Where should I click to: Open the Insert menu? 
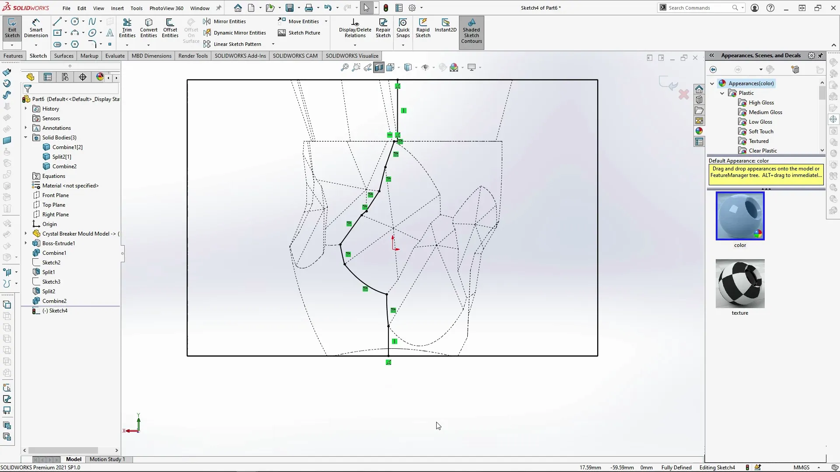click(117, 8)
